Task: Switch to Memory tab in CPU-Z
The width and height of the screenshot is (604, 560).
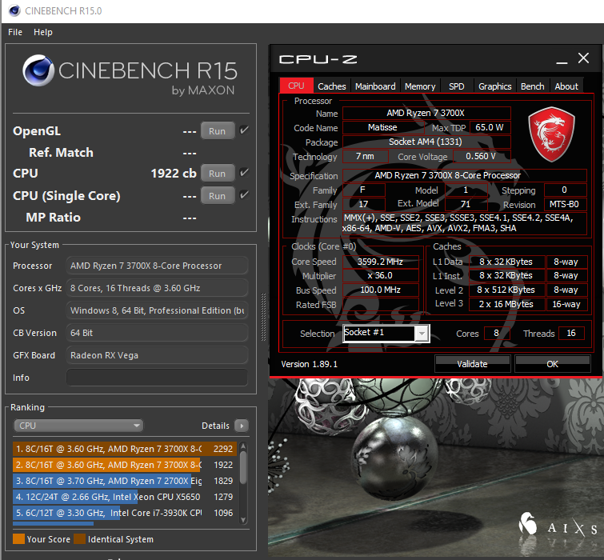Action: (420, 86)
